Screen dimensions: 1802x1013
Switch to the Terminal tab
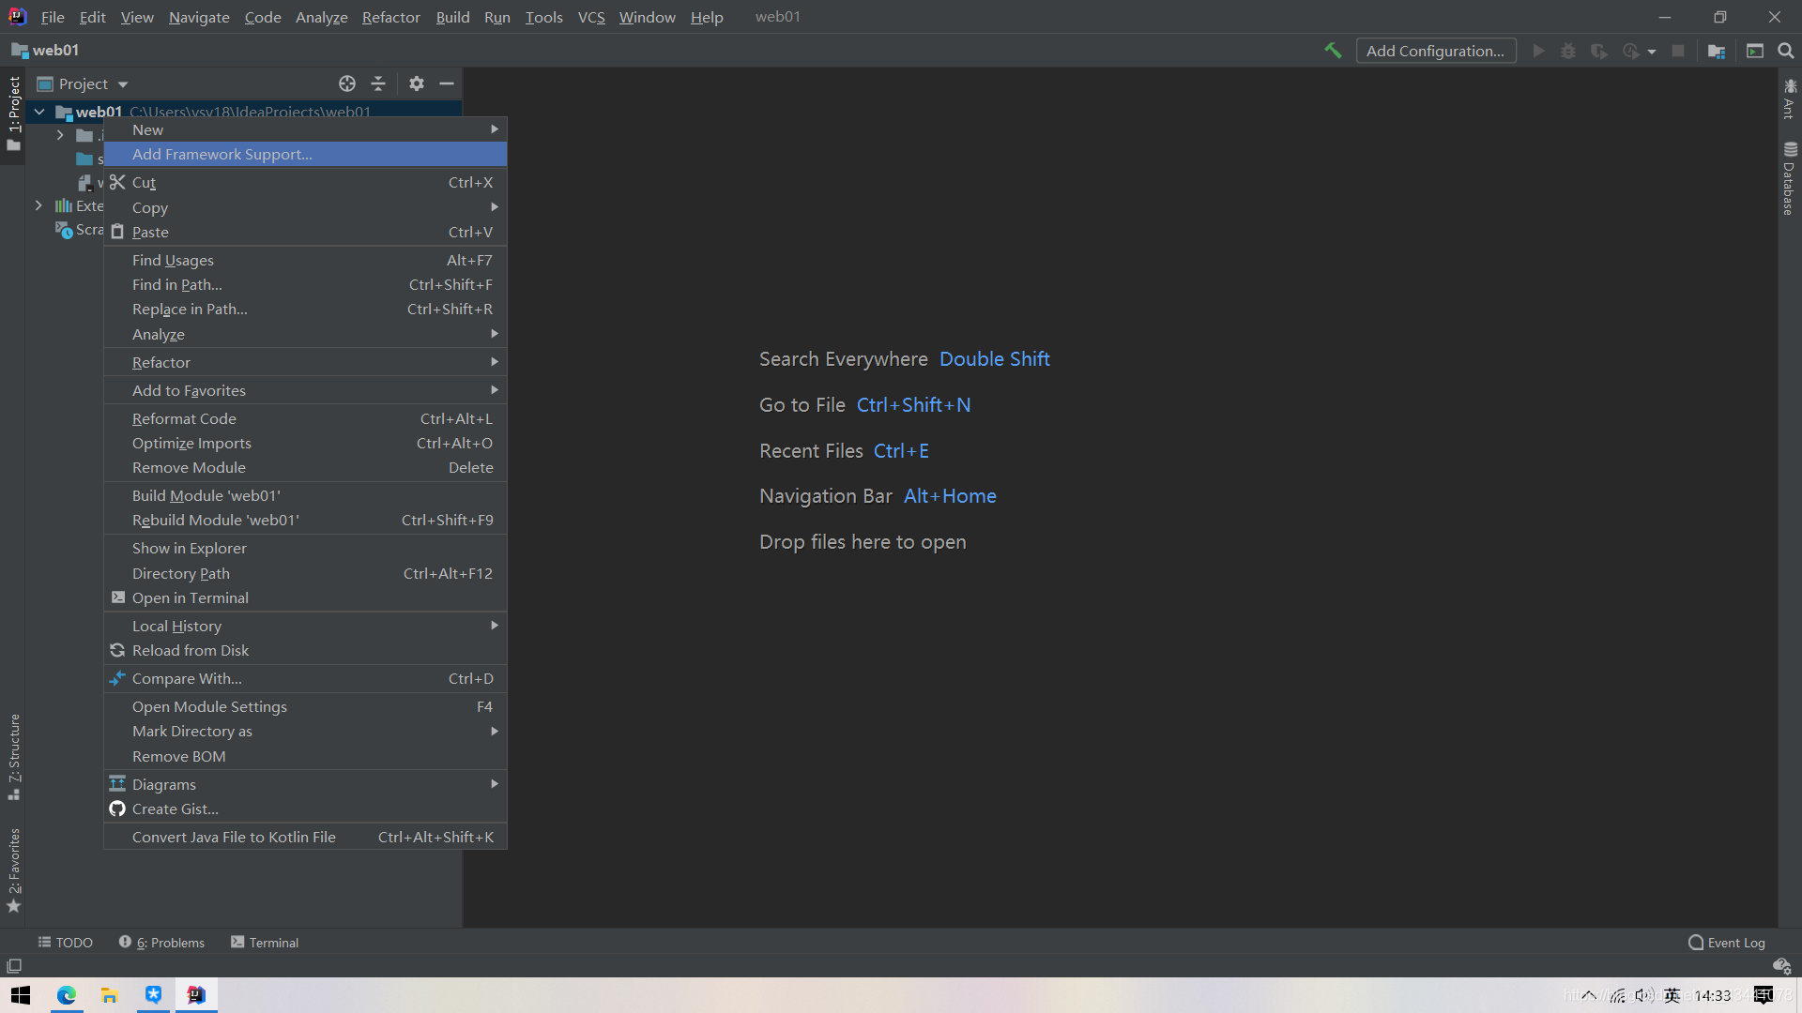click(x=264, y=943)
